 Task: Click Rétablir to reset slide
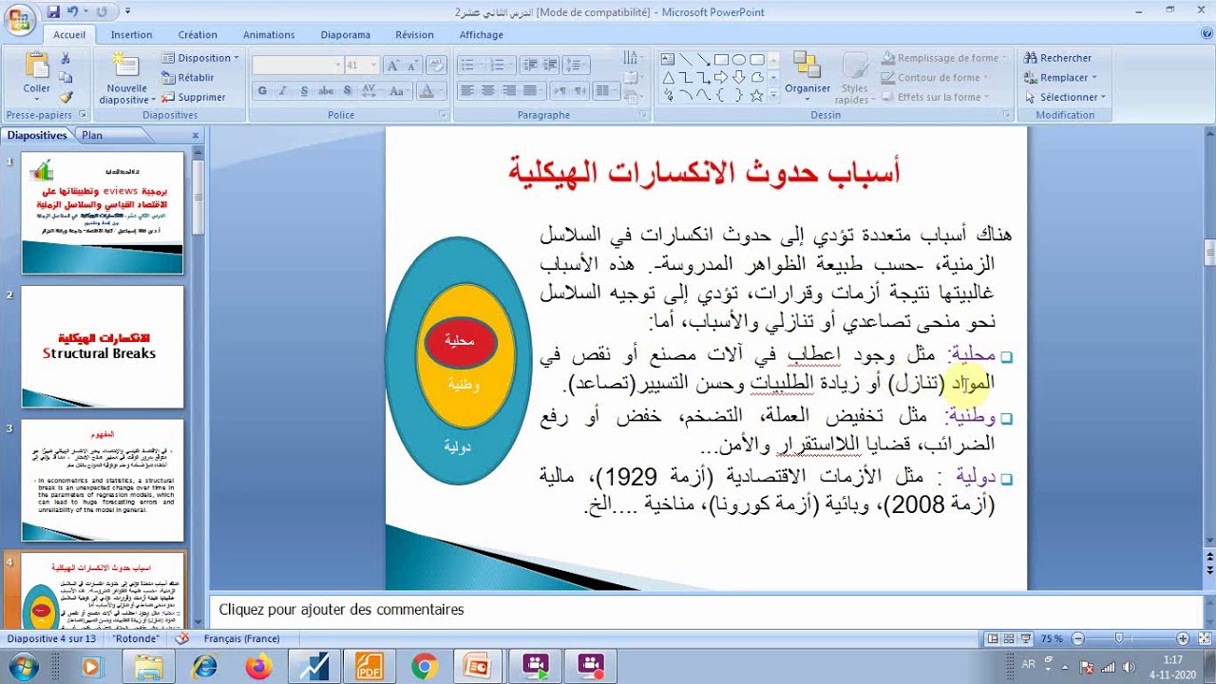click(188, 78)
